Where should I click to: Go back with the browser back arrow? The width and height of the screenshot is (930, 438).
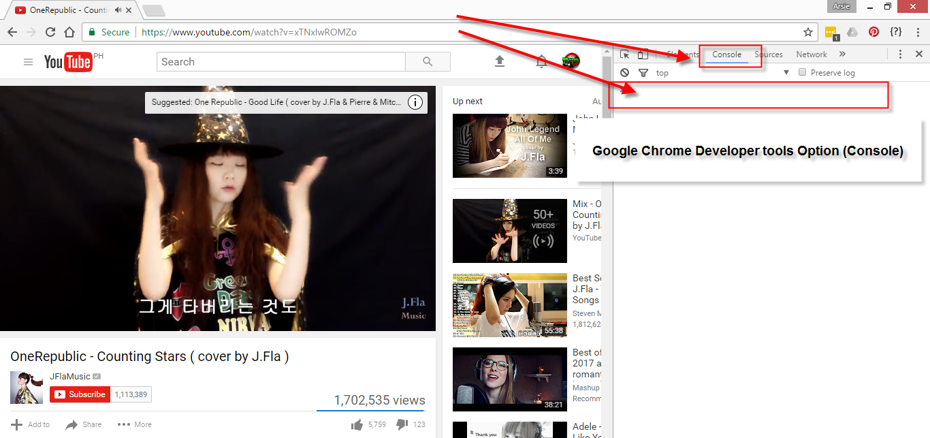coord(12,32)
